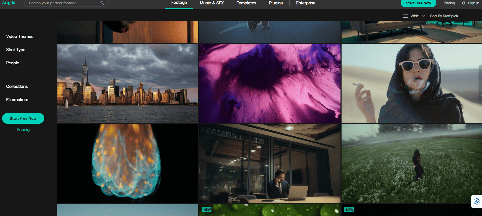Open the purple pink ink clip thumbnail

click(x=270, y=83)
